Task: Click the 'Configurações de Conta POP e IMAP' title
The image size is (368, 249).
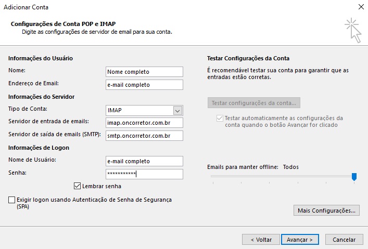Action: click(63, 24)
